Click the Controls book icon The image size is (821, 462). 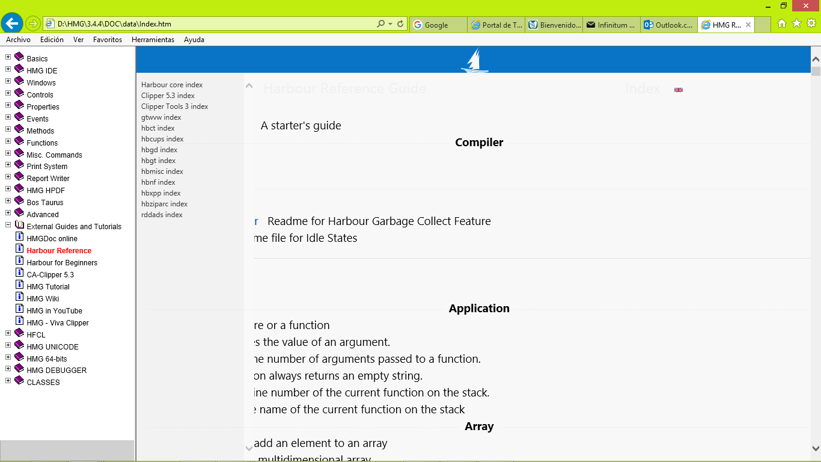coord(19,93)
